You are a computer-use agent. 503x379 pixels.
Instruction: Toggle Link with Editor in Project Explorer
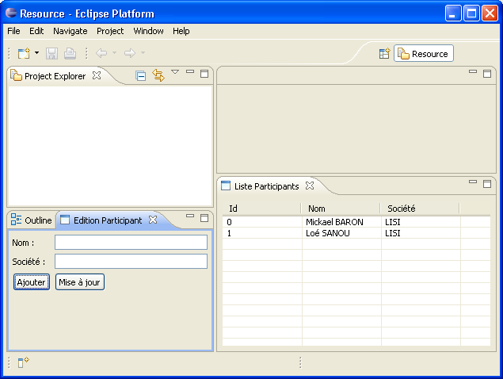pos(158,76)
